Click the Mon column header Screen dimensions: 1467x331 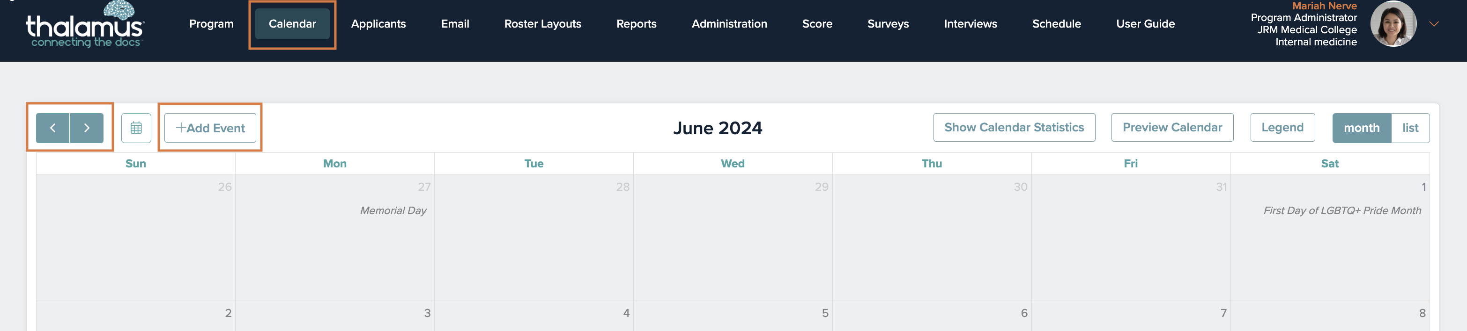tap(335, 164)
